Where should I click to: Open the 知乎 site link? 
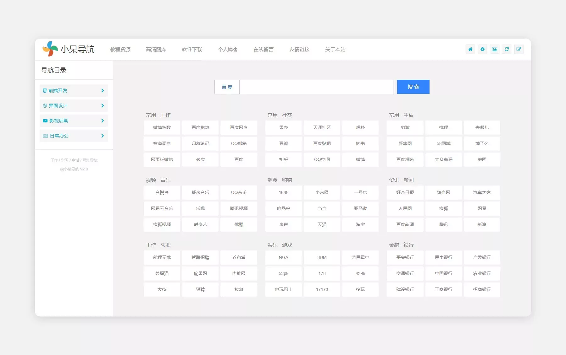tap(283, 159)
